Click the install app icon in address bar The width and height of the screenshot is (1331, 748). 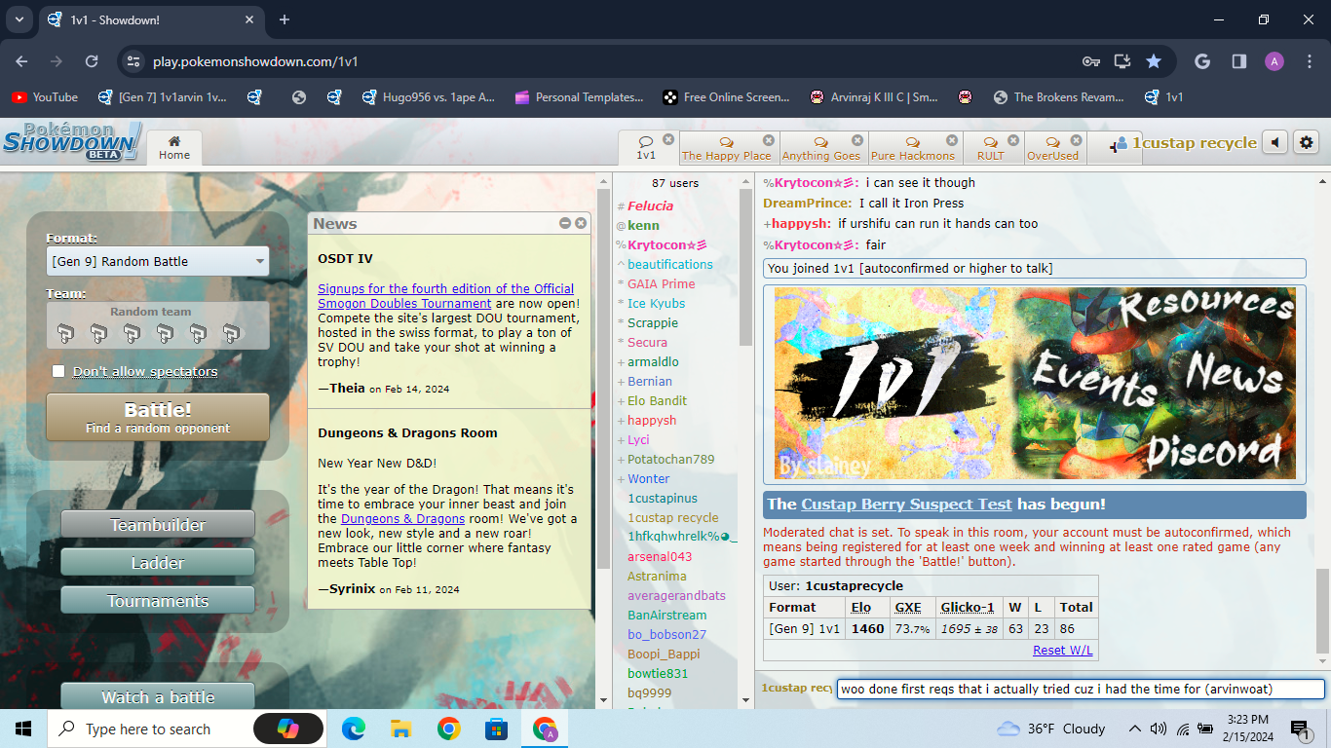[1122, 61]
